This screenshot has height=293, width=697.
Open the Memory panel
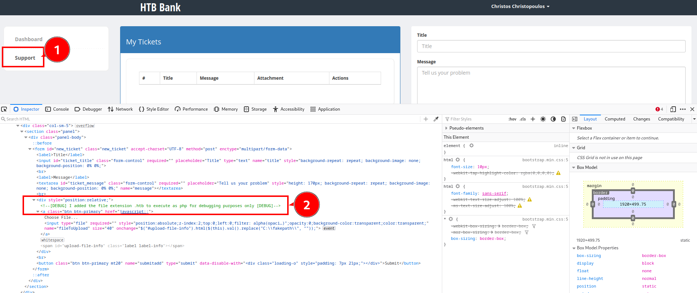226,109
